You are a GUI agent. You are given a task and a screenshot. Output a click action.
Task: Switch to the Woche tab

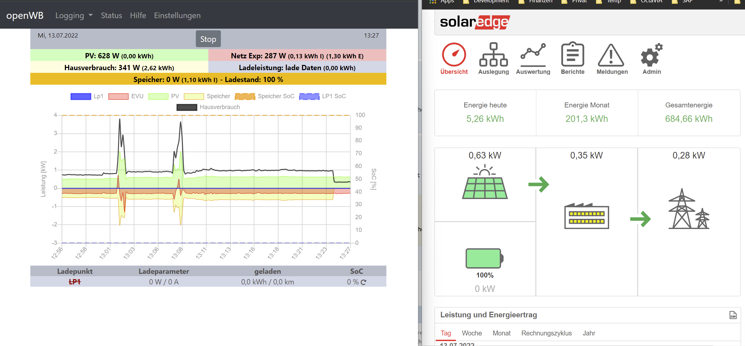point(472,333)
